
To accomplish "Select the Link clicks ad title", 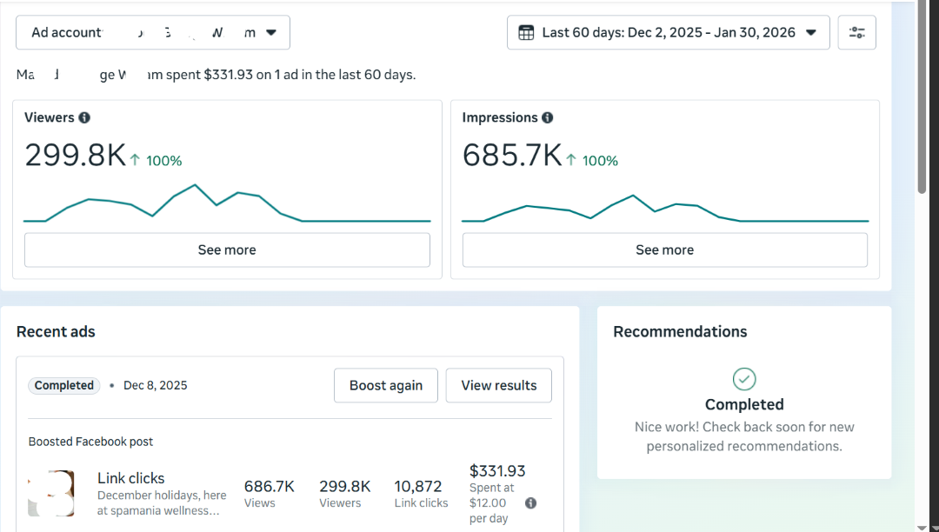I will [x=131, y=478].
